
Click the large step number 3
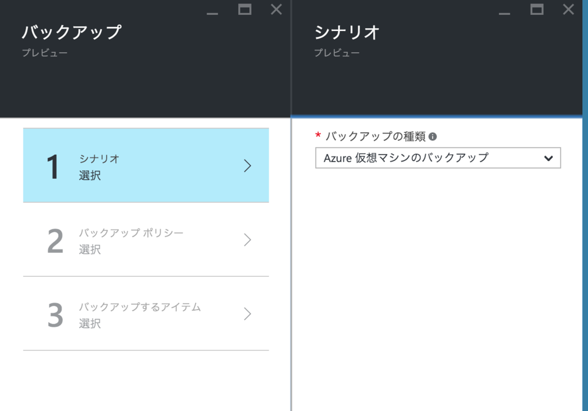[55, 315]
